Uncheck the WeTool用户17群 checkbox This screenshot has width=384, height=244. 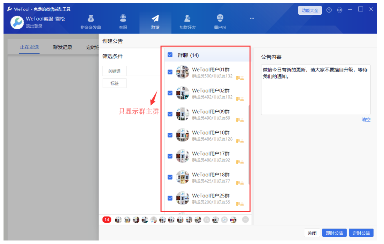click(x=170, y=156)
